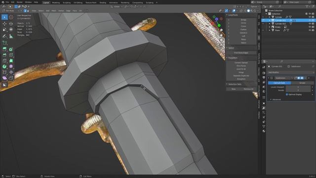Select the Cursor tool in toolbar
Image resolution: width=316 pixels, height=178 pixels.
[11, 17]
